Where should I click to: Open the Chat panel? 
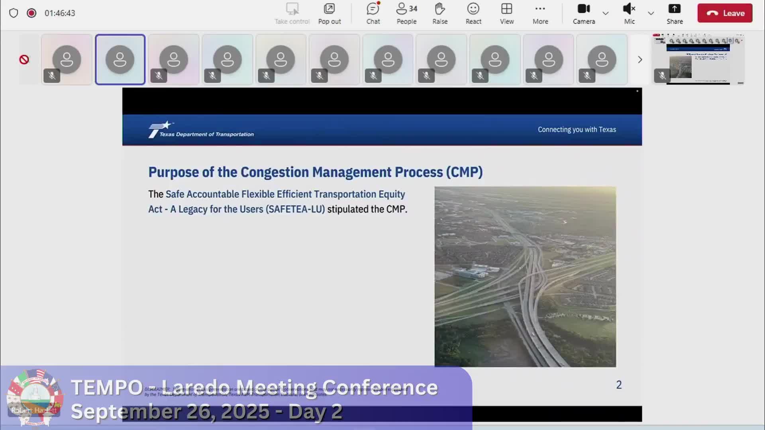(x=373, y=13)
